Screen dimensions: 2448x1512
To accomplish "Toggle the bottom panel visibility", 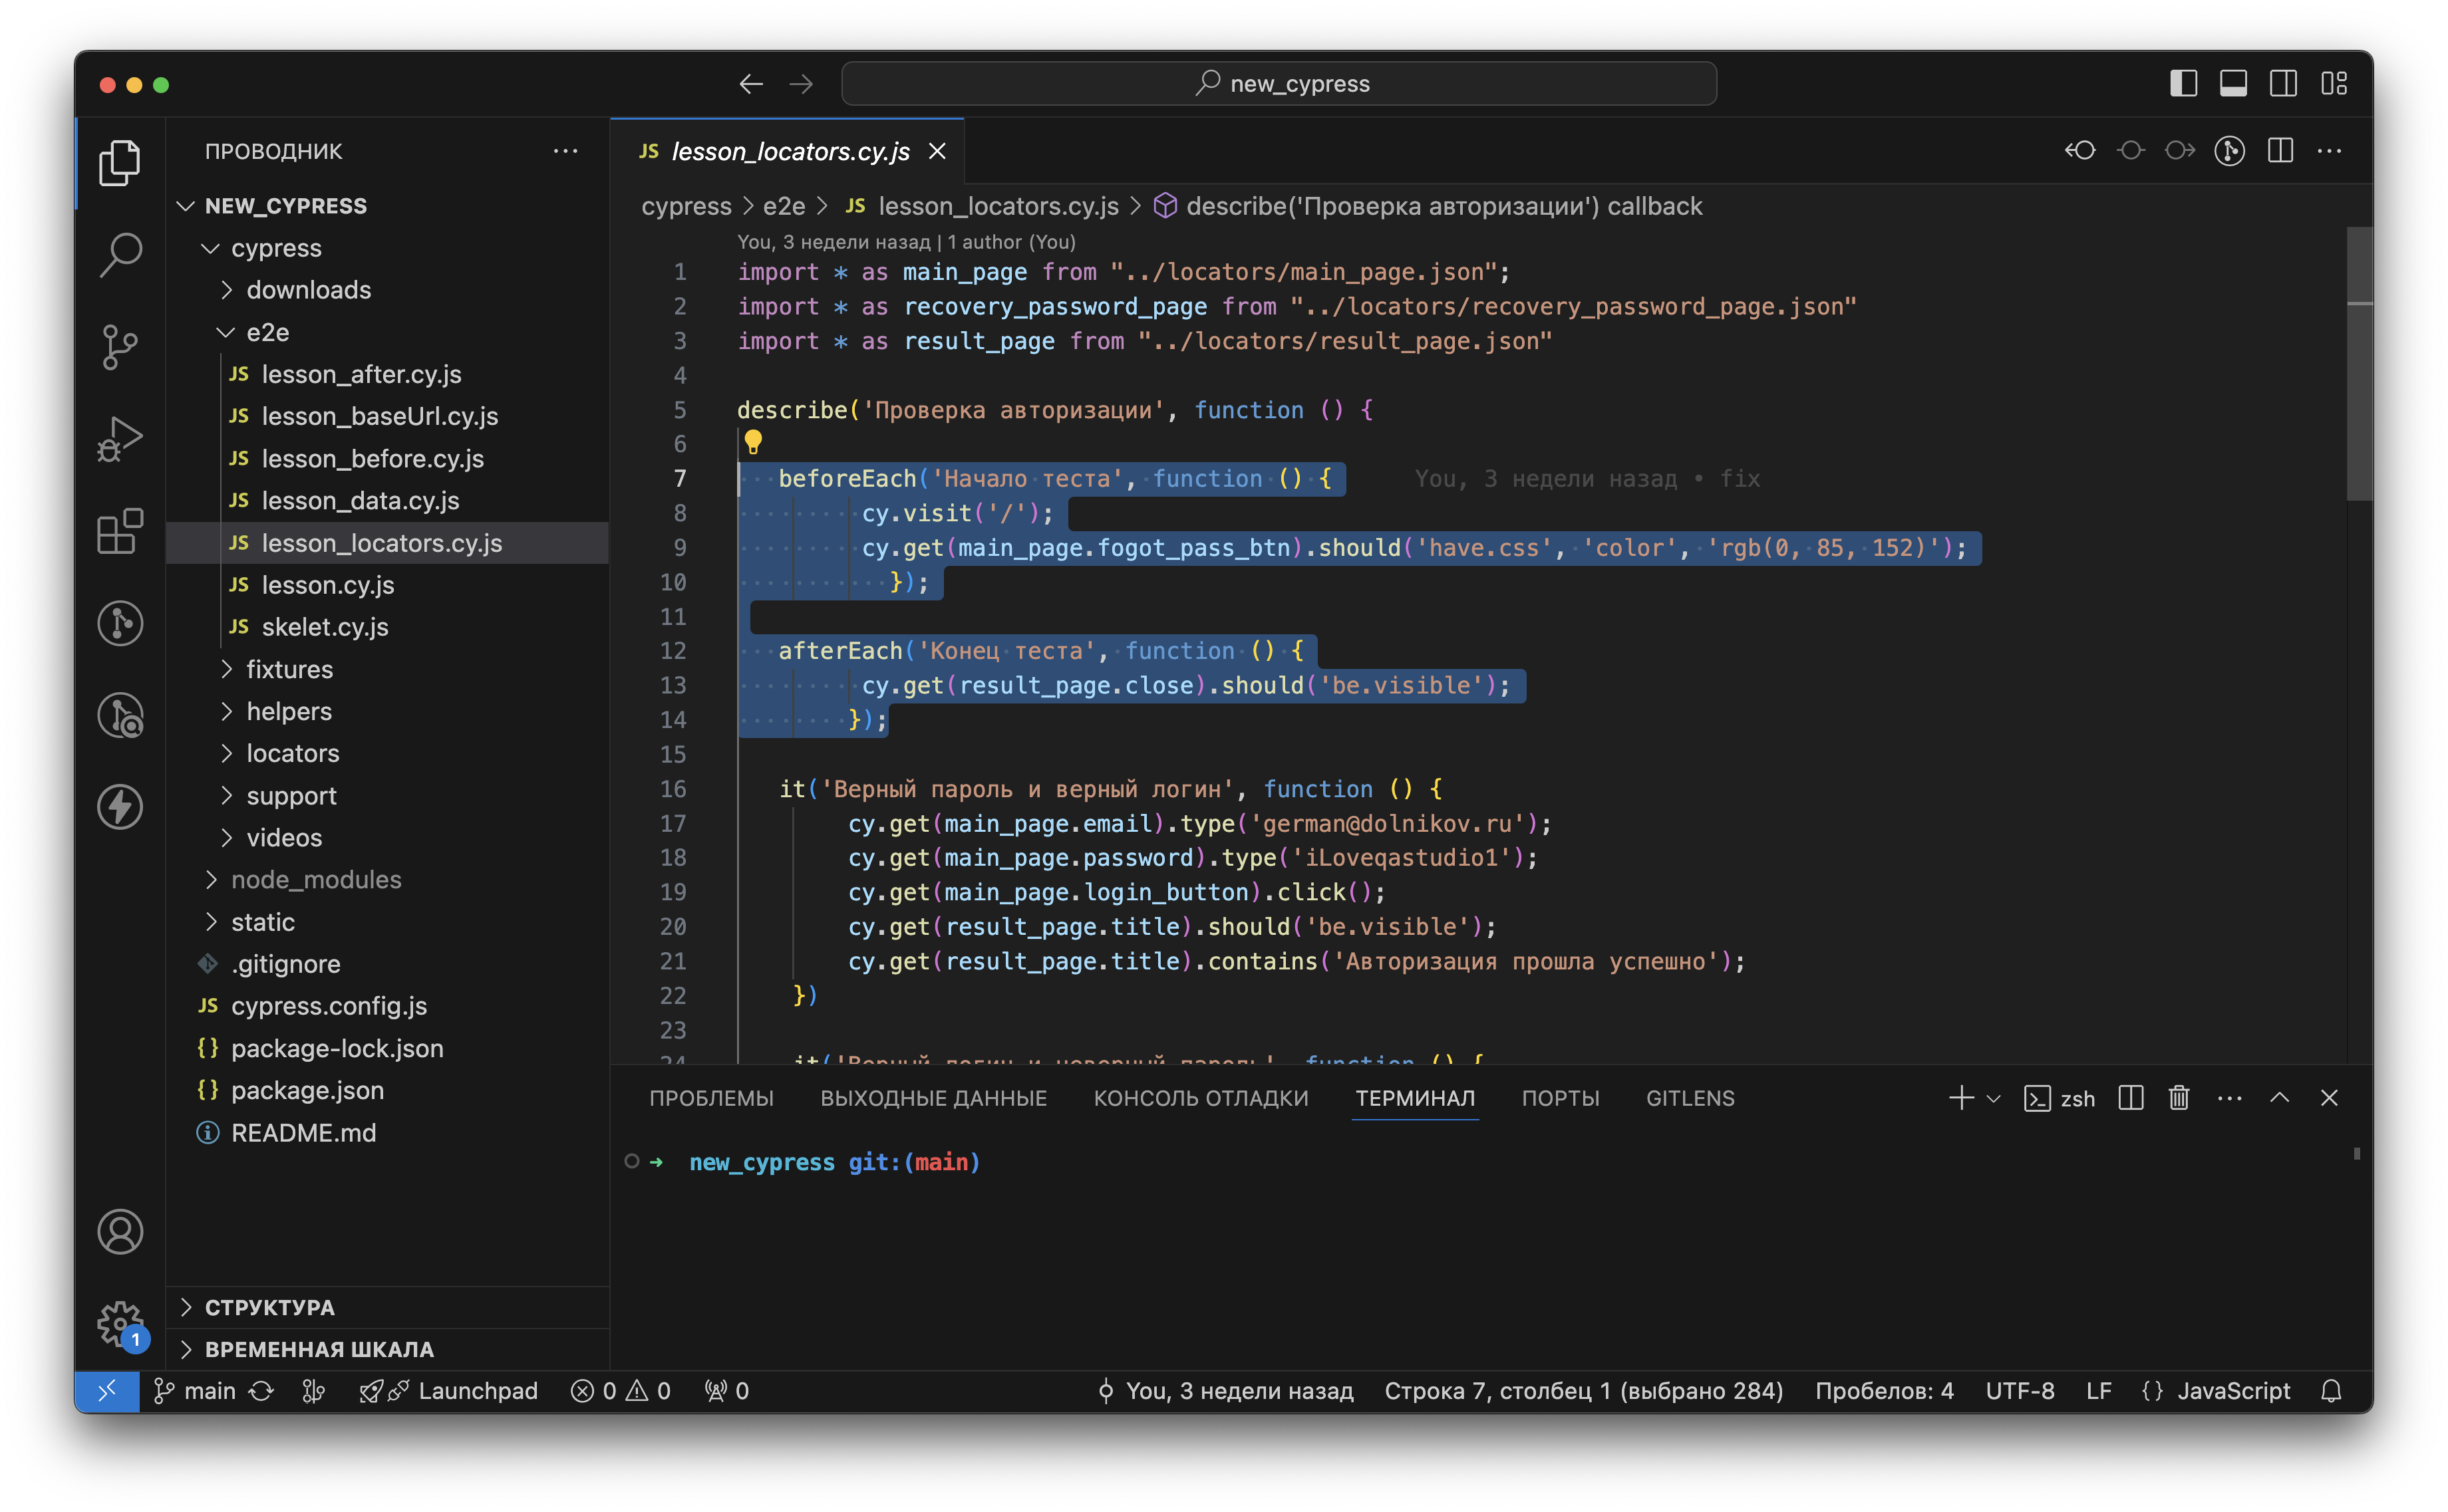I will [x=2233, y=84].
